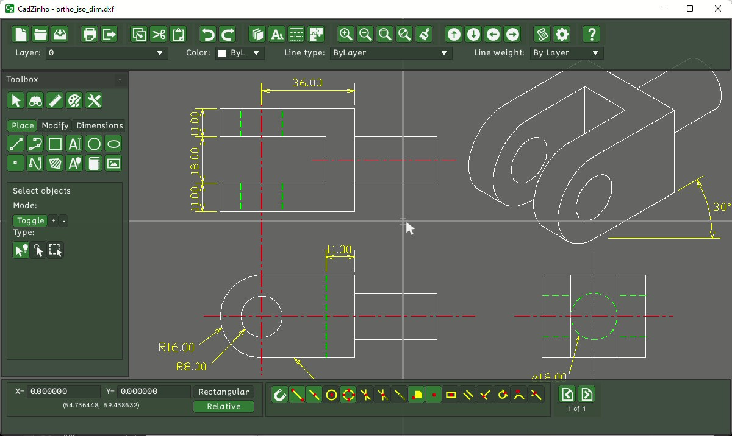Pan view right with arrow icon
Viewport: 732px width, 436px height.
pos(512,34)
